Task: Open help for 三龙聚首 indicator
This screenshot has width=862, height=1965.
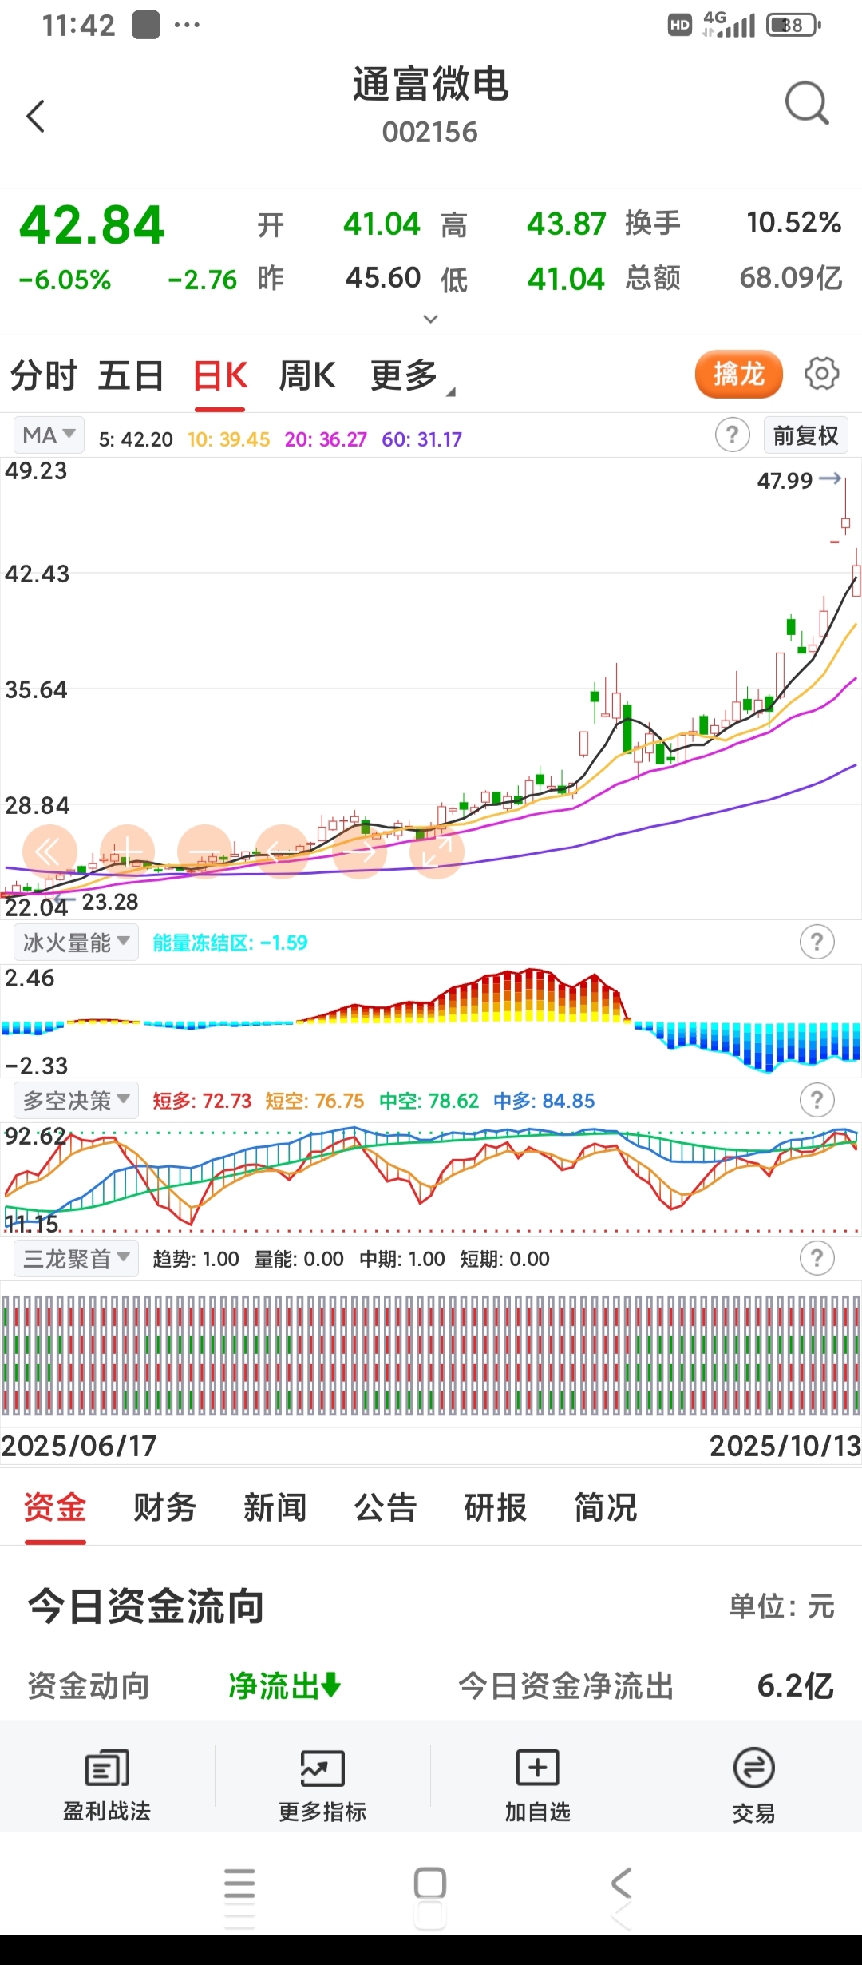Action: [x=817, y=1258]
